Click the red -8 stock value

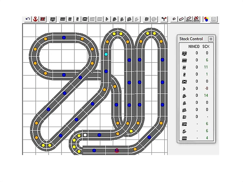[207, 88]
